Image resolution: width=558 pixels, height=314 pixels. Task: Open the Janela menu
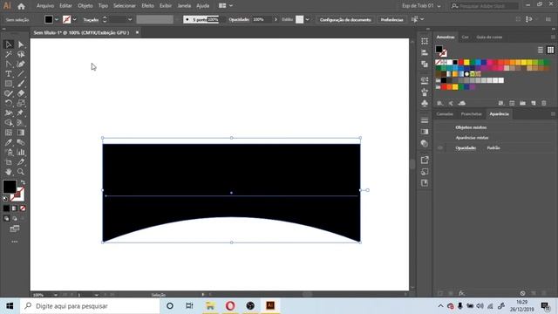click(184, 6)
